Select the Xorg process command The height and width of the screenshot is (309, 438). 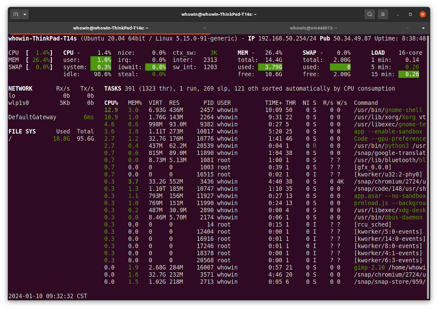coord(390,117)
